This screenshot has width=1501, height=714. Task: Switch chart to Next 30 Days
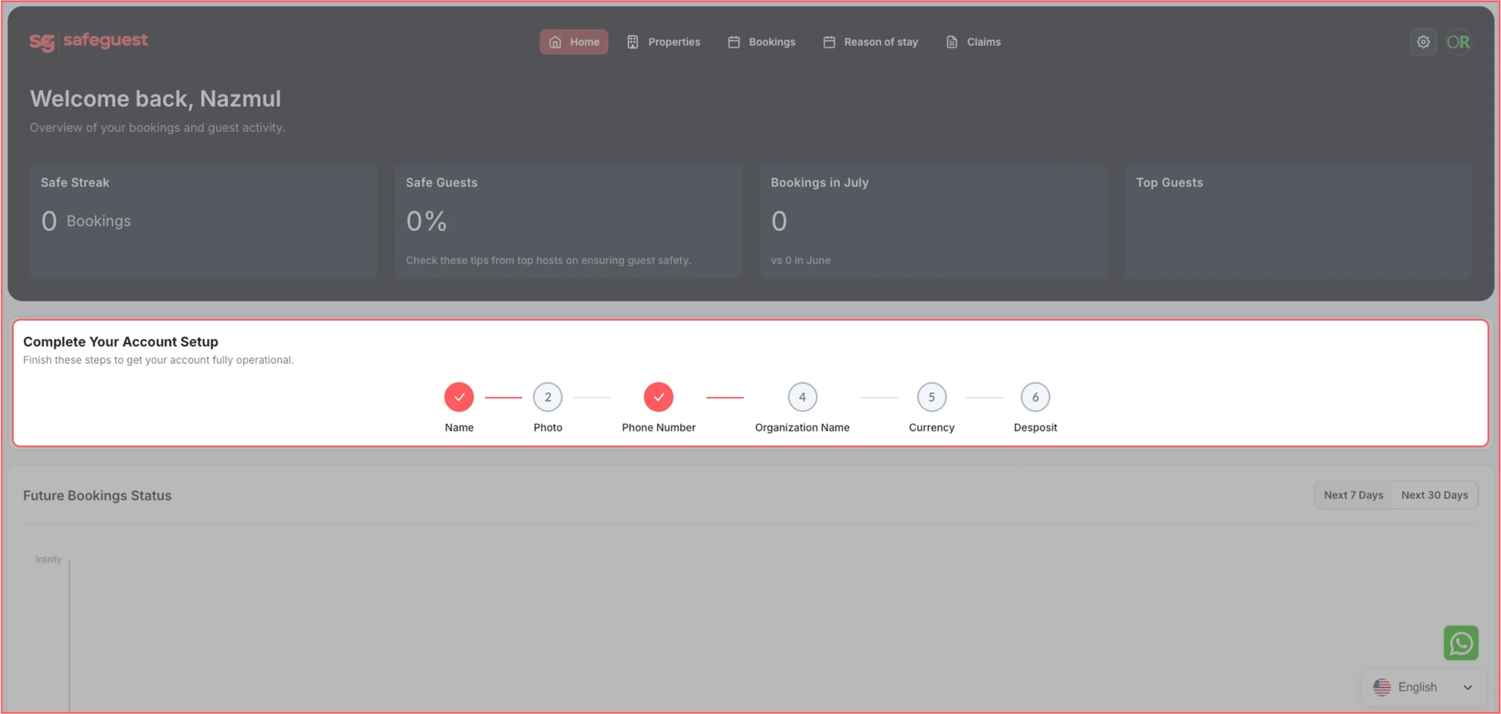1434,495
